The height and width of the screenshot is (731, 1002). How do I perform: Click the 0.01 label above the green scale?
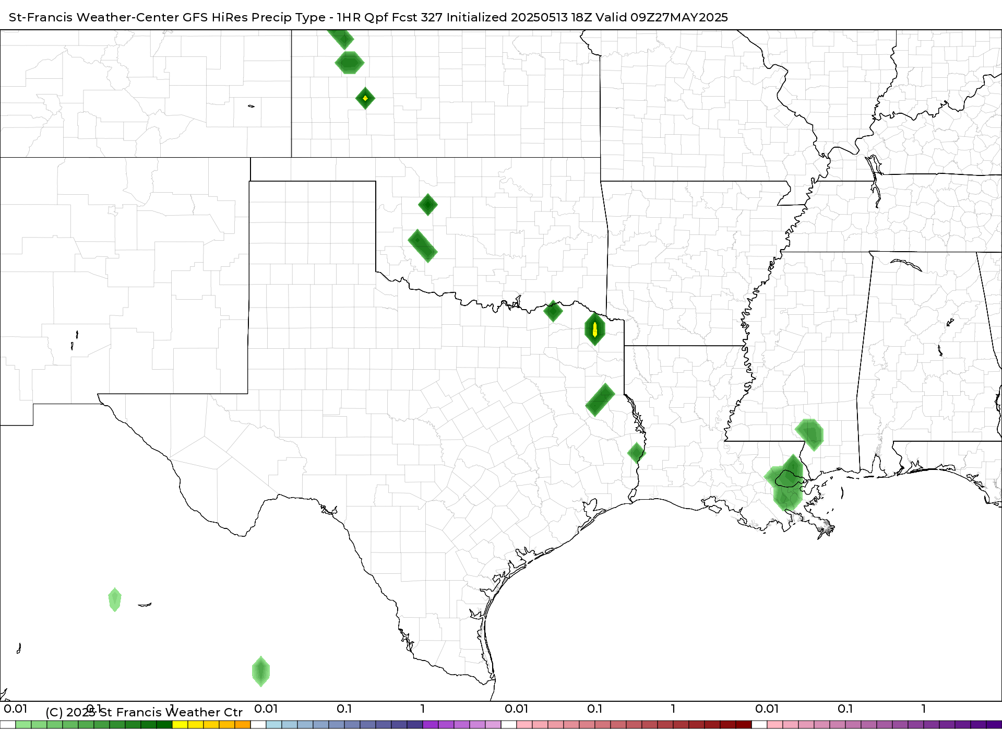click(x=16, y=709)
